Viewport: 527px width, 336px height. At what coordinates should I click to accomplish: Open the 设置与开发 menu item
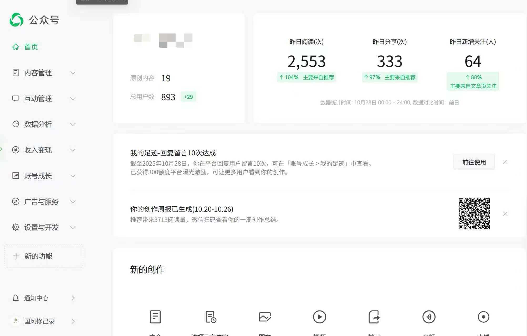tap(41, 227)
